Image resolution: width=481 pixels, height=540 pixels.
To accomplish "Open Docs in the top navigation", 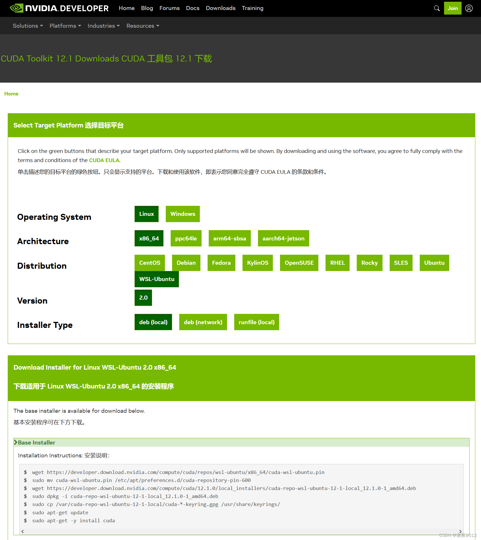I will coord(193,8).
